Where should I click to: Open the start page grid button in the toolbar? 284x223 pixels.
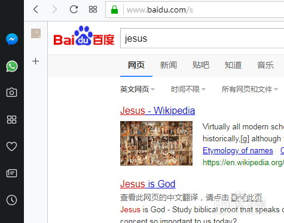93,10
